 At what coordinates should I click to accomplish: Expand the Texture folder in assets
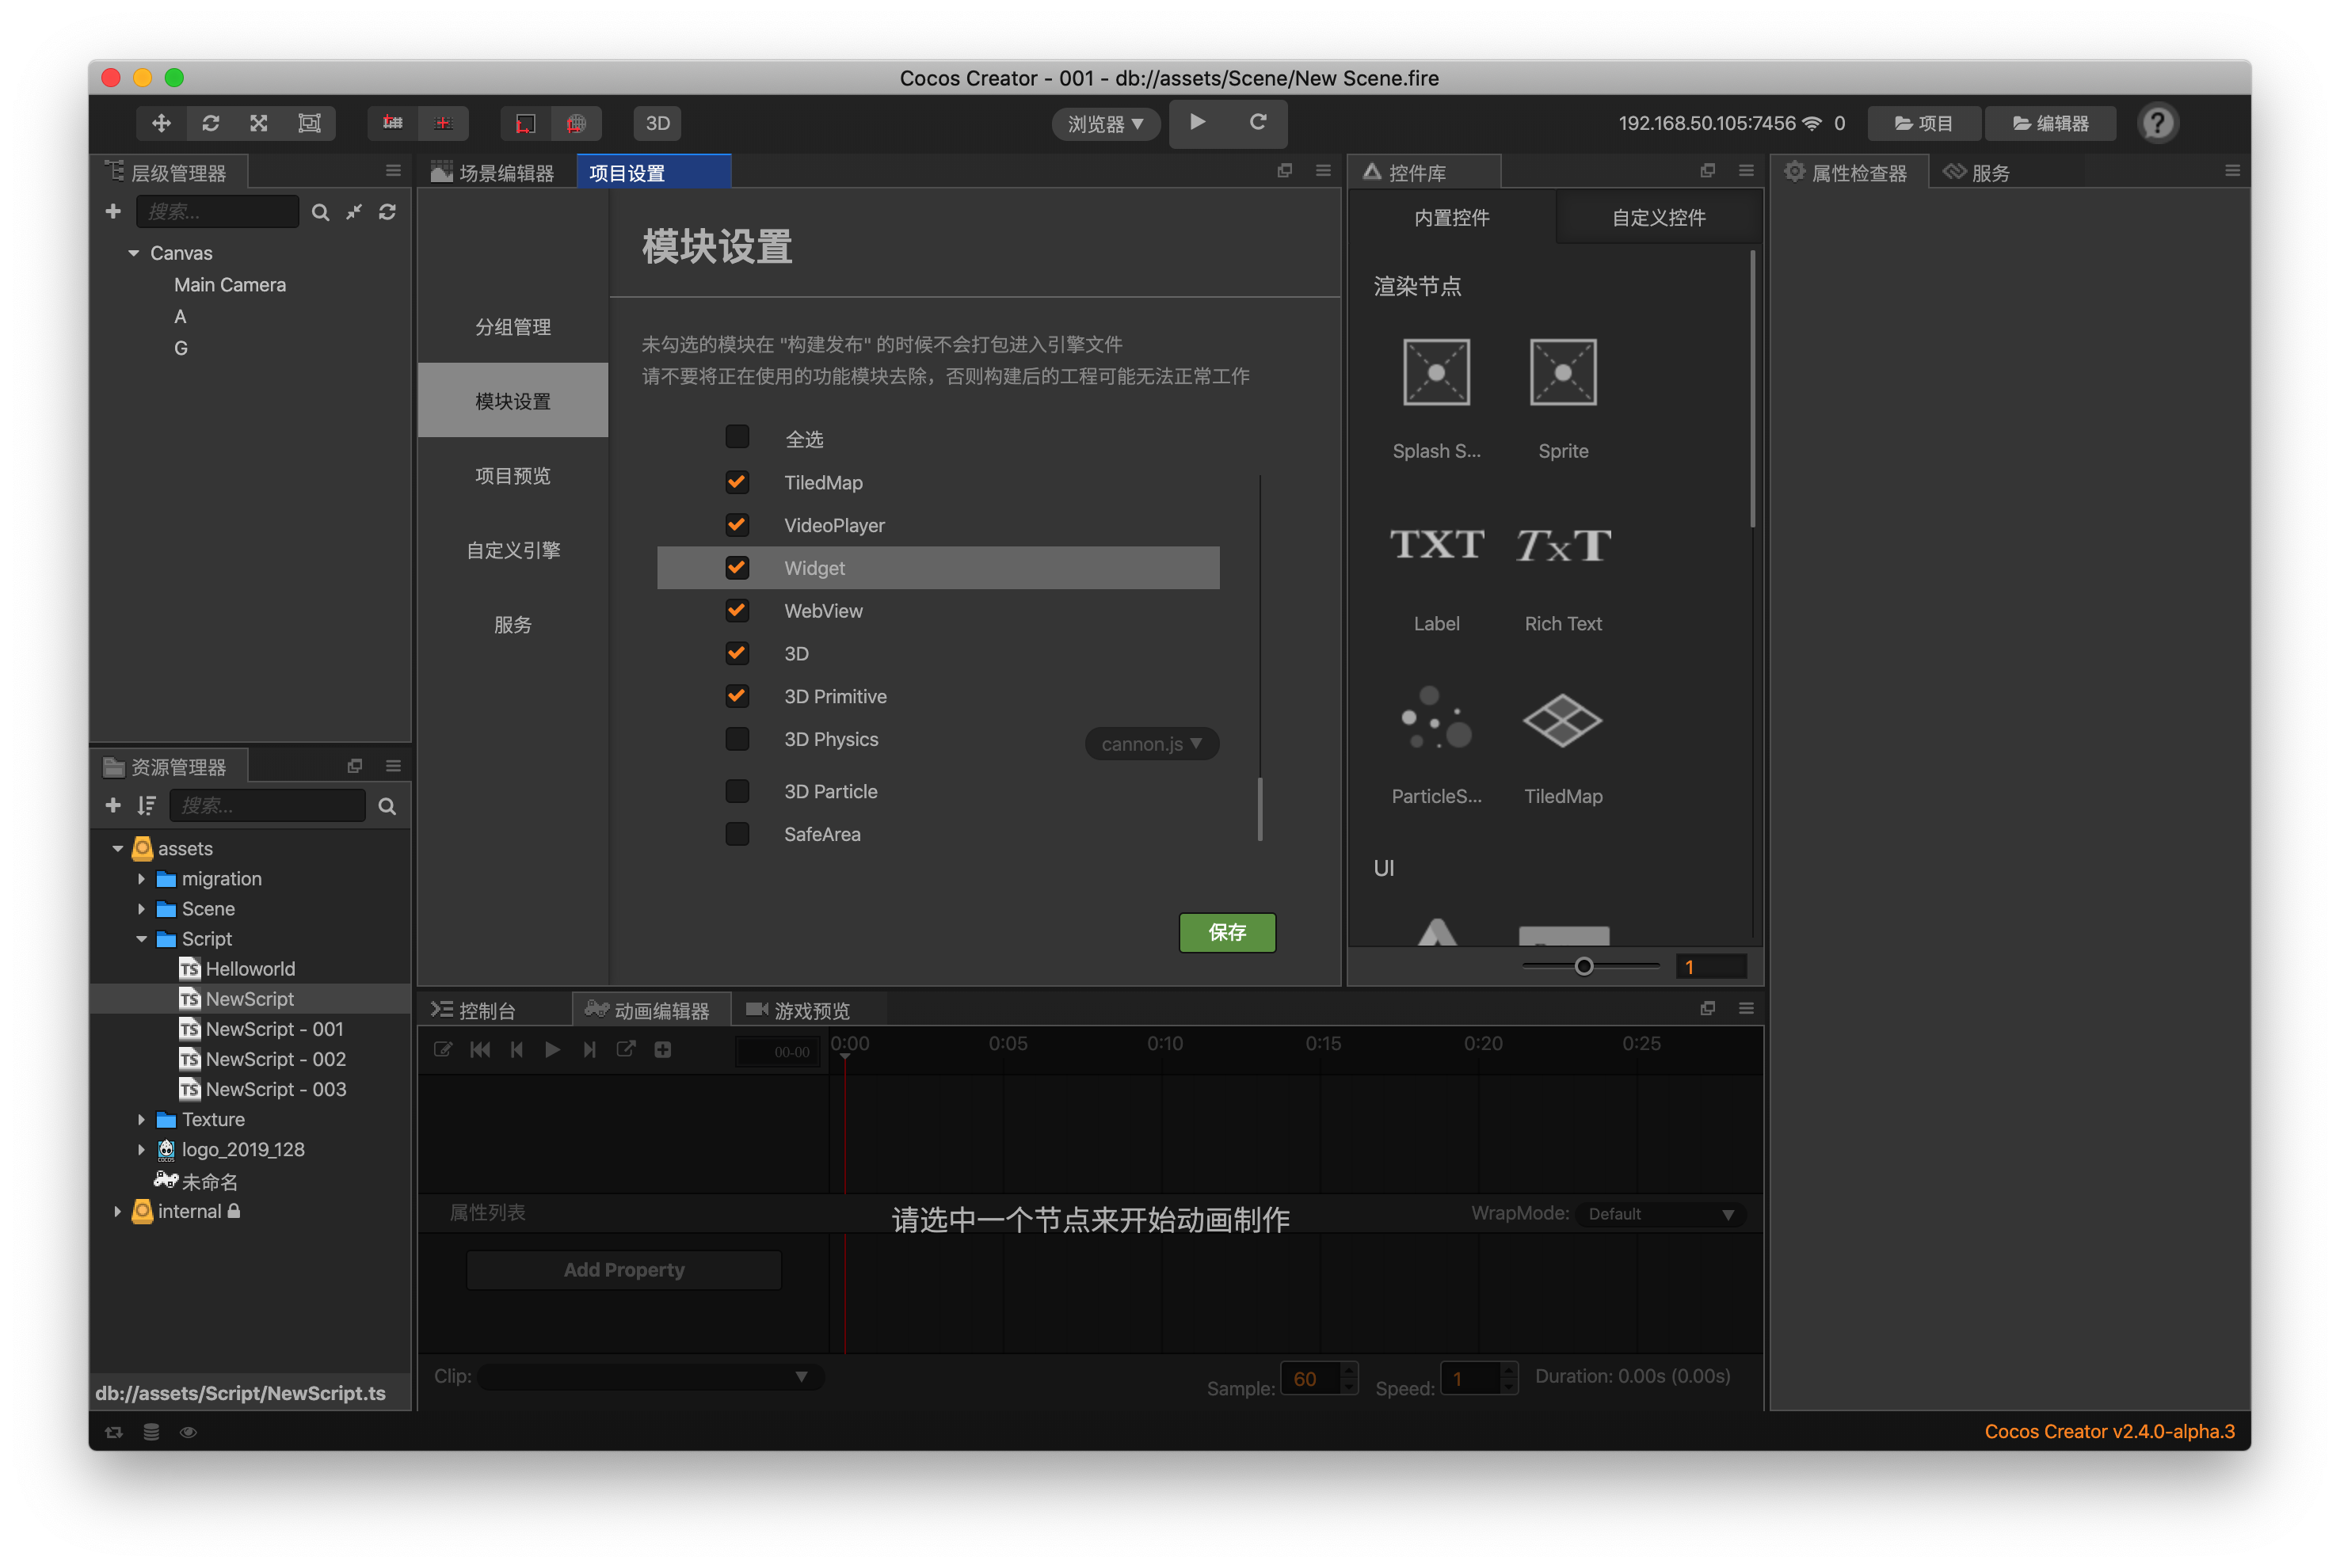(x=141, y=1119)
